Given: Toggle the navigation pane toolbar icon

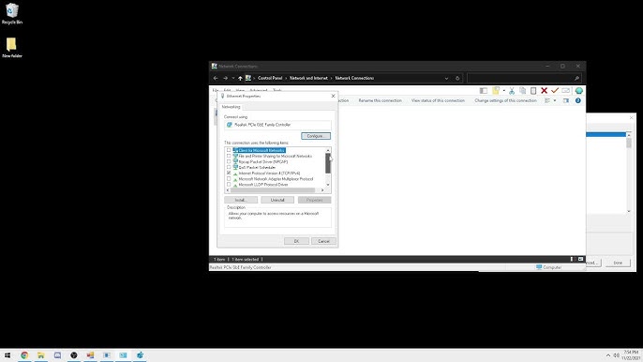Looking at the screenshot, I should [x=484, y=91].
